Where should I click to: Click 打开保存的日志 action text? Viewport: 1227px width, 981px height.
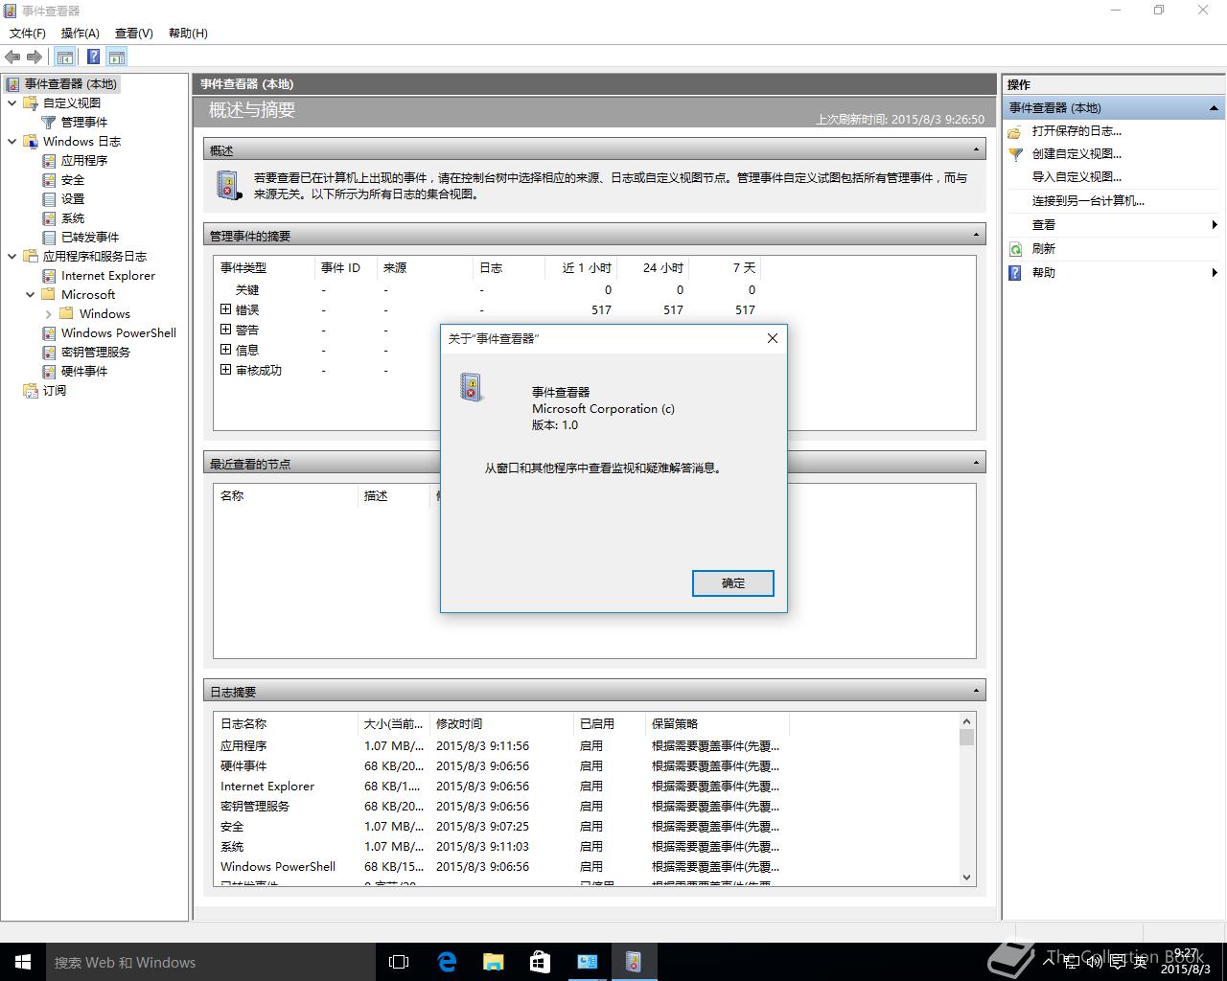[1077, 131]
